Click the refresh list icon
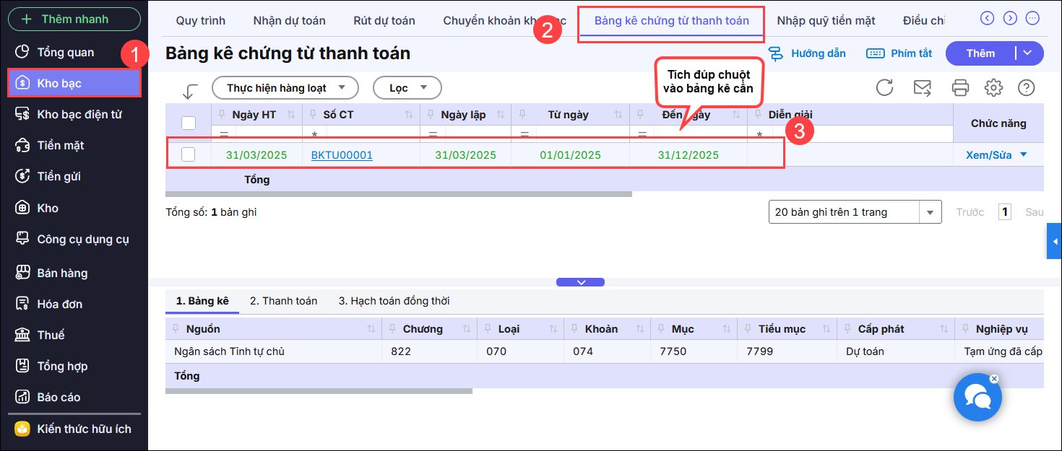 (885, 88)
